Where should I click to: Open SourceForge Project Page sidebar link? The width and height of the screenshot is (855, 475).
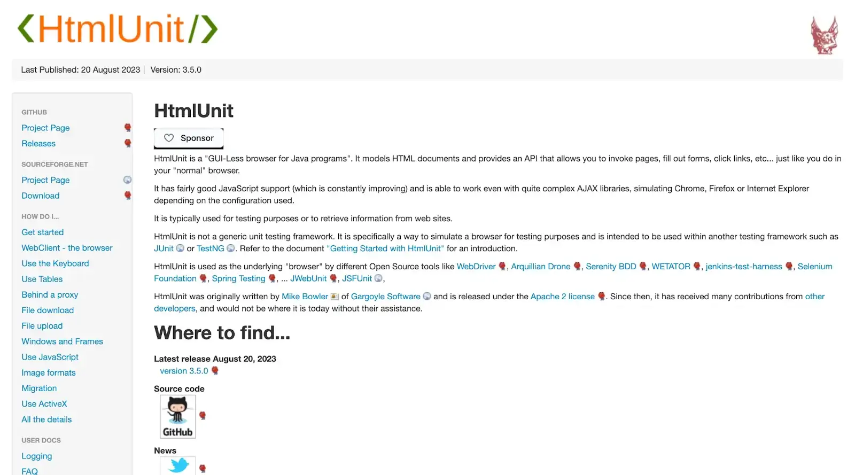(45, 180)
